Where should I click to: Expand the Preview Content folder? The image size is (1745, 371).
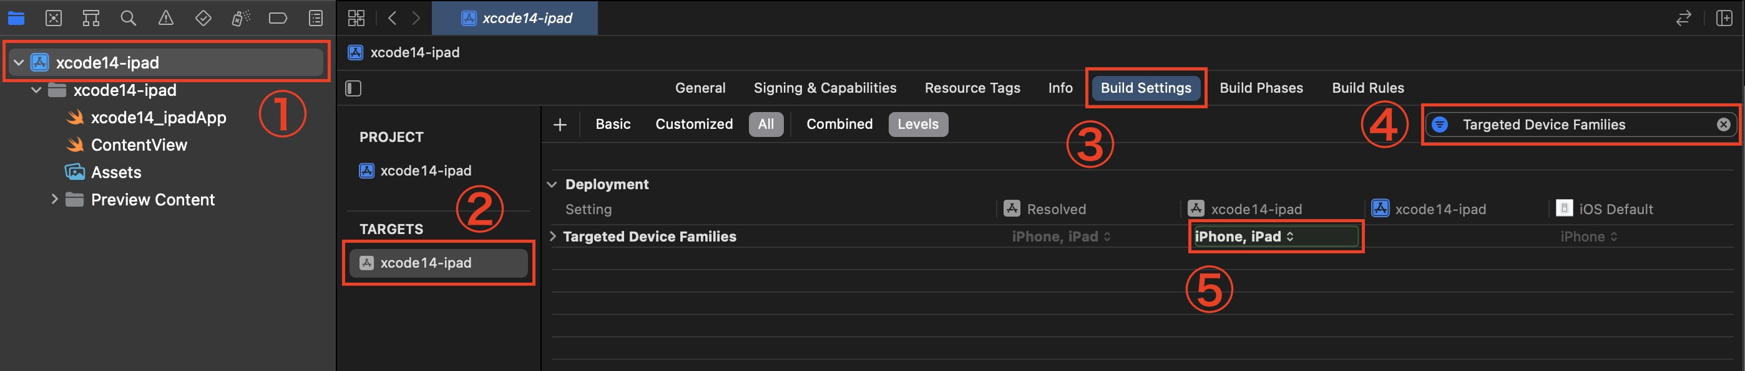[x=54, y=199]
